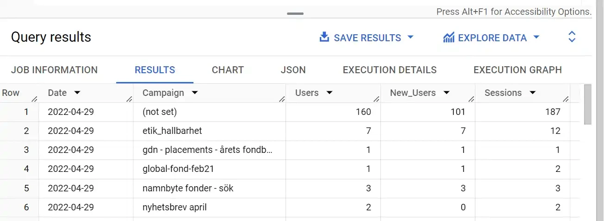Screen dimensions: 604x221
Task: Click the Row column header
Action: click(19, 93)
